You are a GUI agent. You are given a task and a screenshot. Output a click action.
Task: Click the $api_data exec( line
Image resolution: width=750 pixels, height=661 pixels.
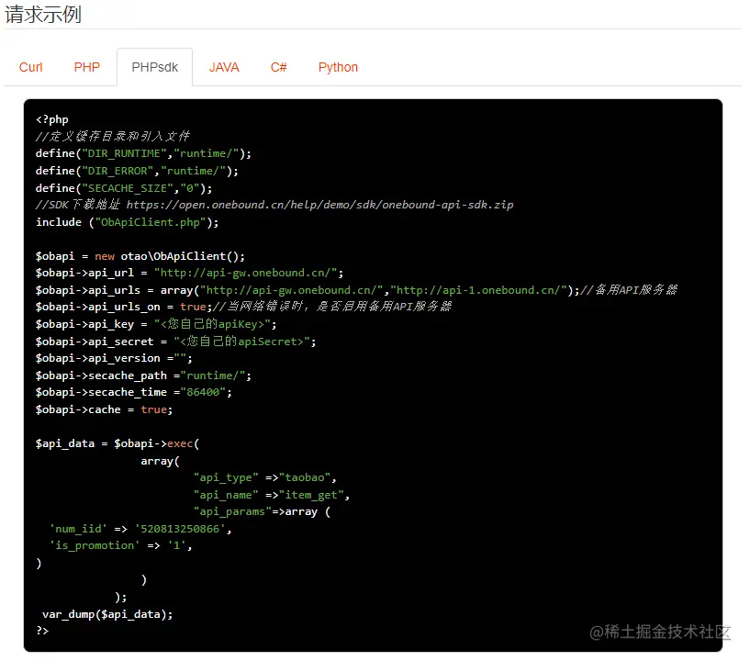[118, 443]
